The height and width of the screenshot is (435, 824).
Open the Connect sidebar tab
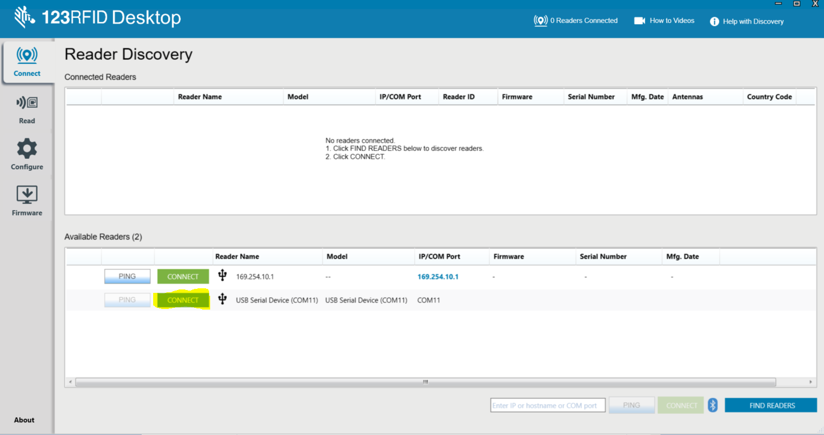(27, 62)
